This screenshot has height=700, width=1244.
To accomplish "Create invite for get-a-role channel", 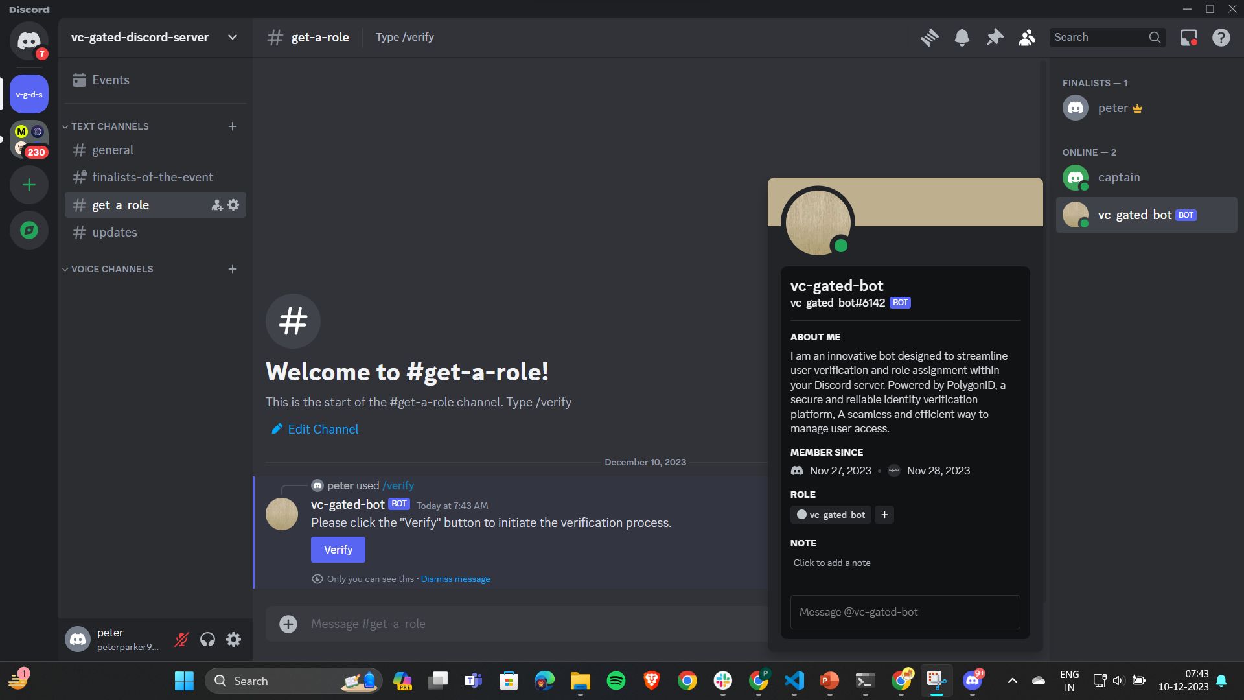I will (x=217, y=205).
